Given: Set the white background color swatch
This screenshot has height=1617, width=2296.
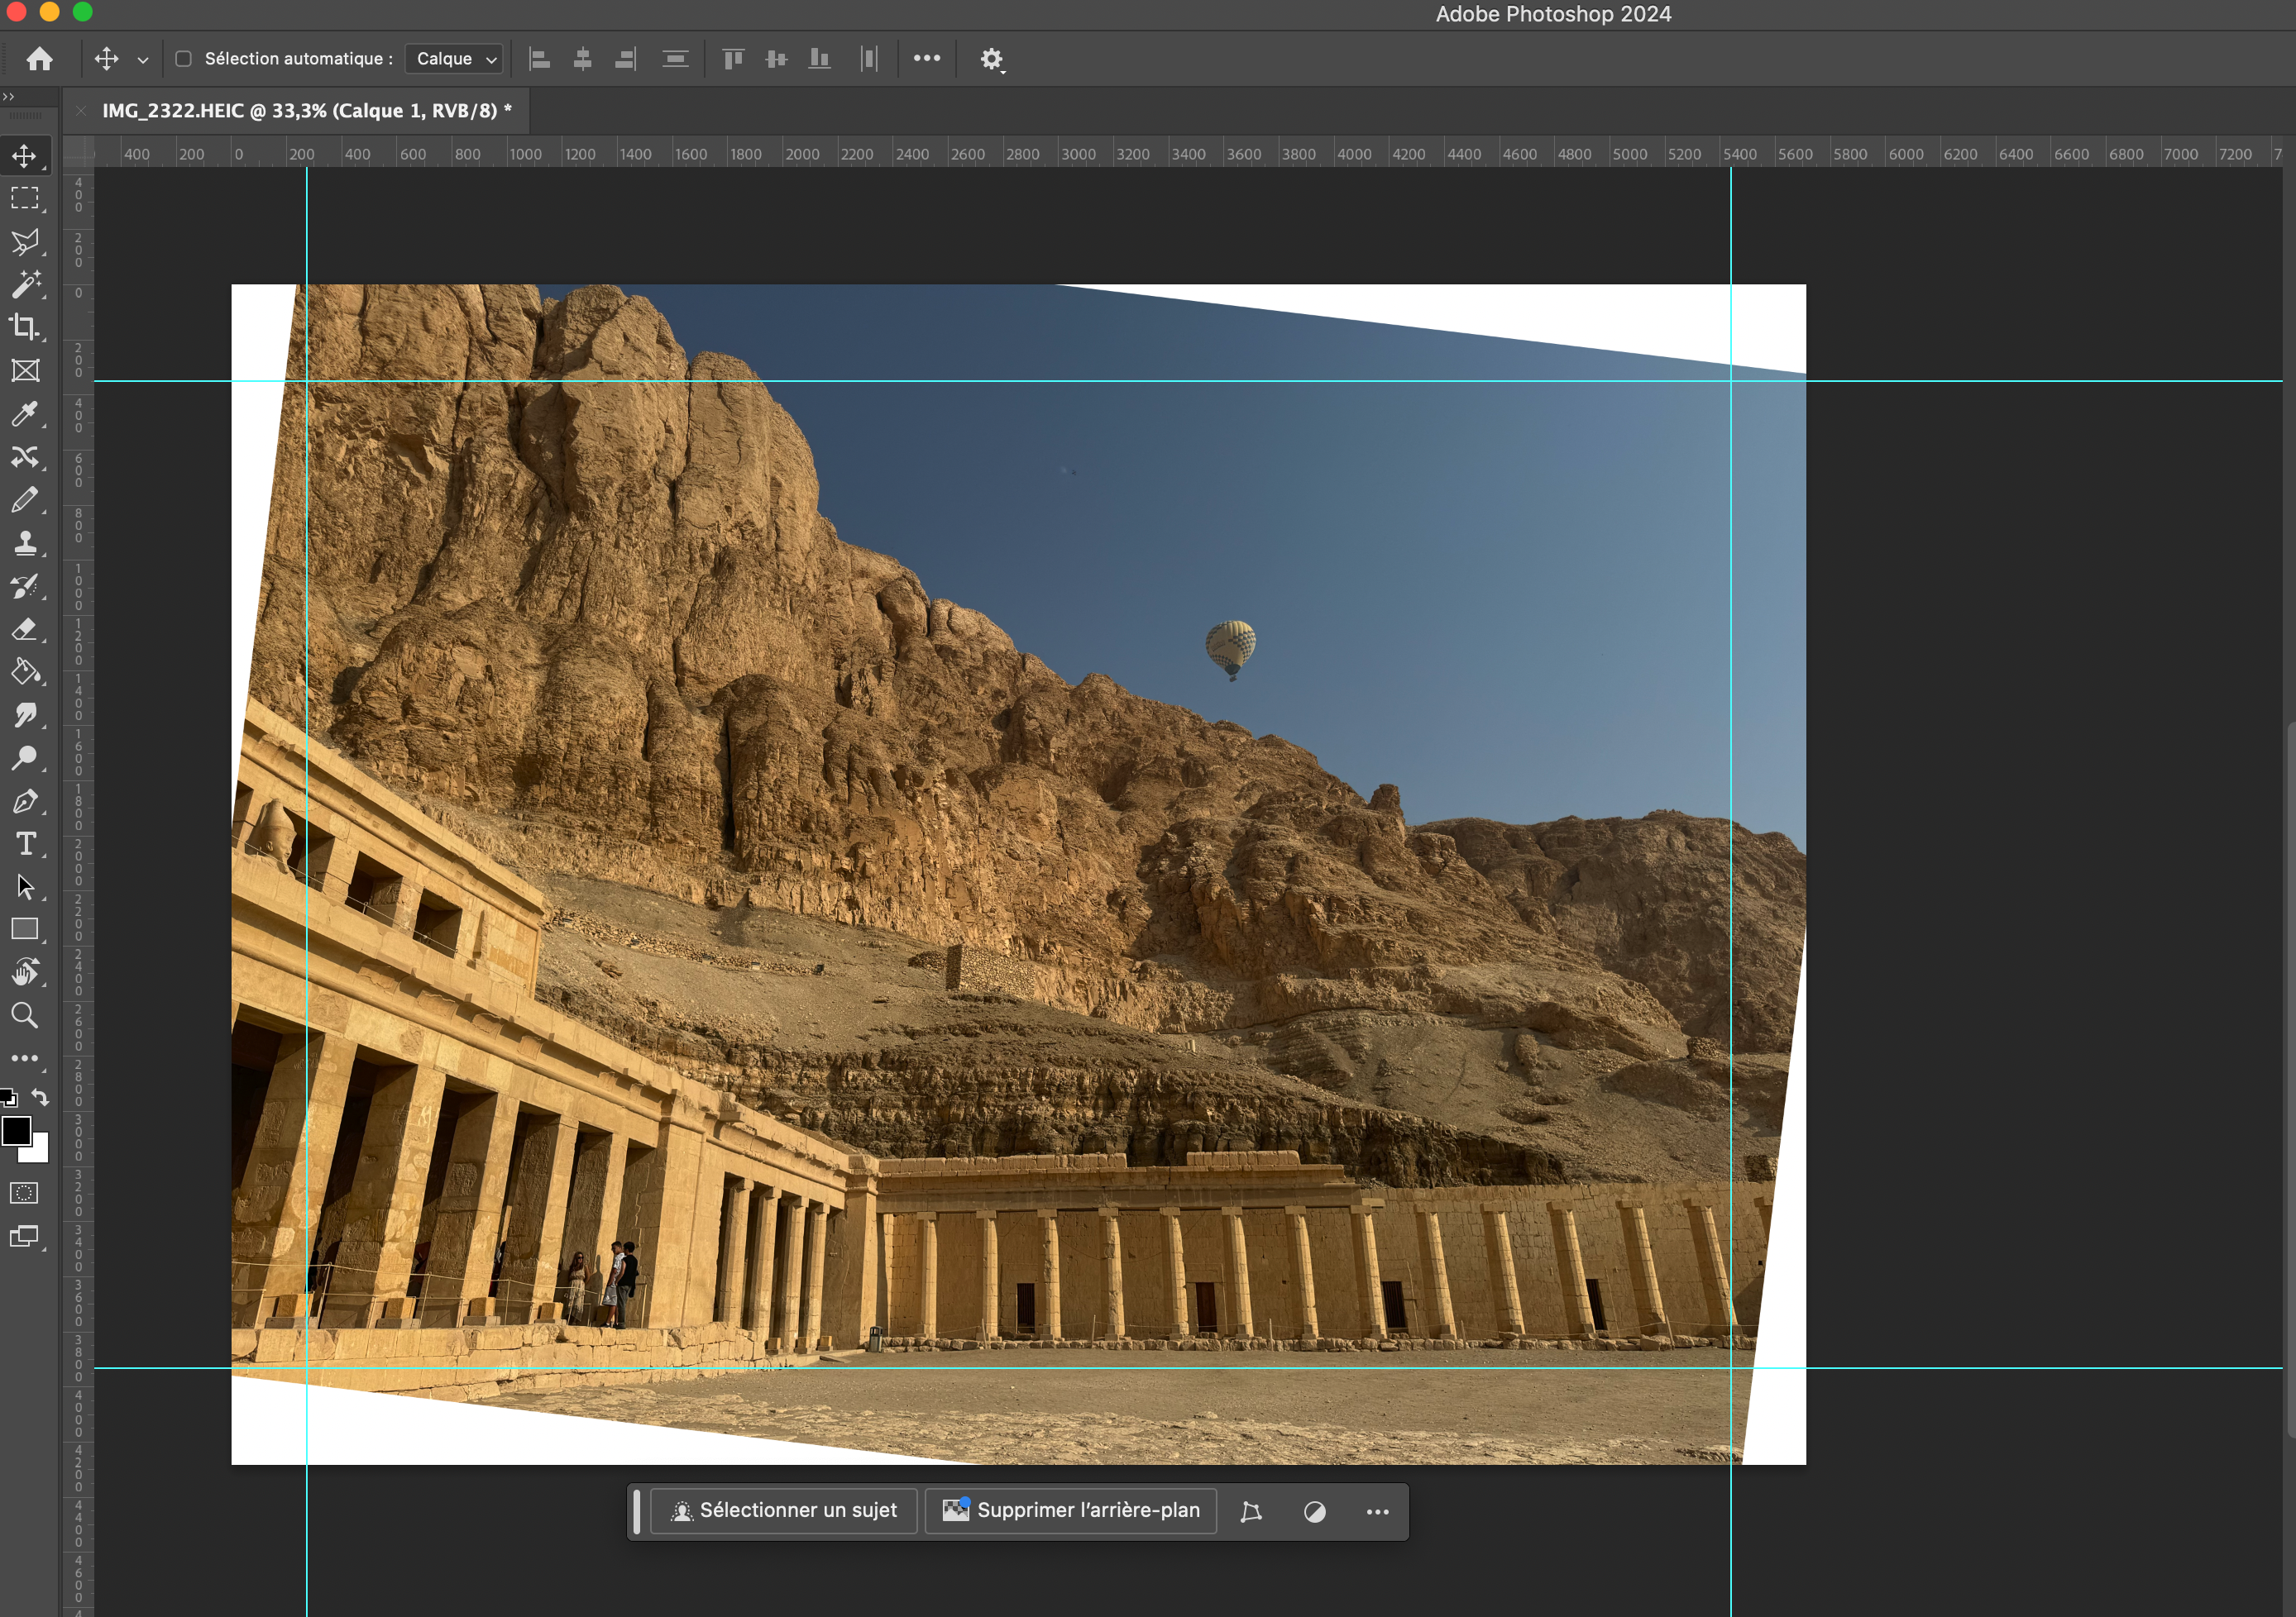Looking at the screenshot, I should [38, 1152].
